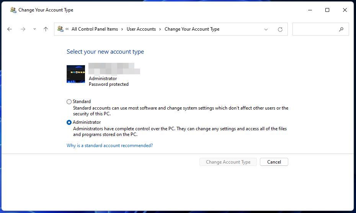The width and height of the screenshot is (356, 213).
Task: Refresh the Control Panel page
Action: (280, 29)
